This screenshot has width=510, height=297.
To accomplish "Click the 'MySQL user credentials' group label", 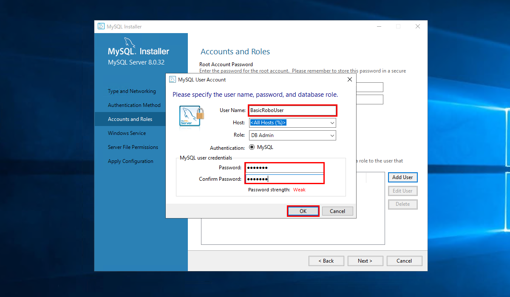I will click(206, 158).
